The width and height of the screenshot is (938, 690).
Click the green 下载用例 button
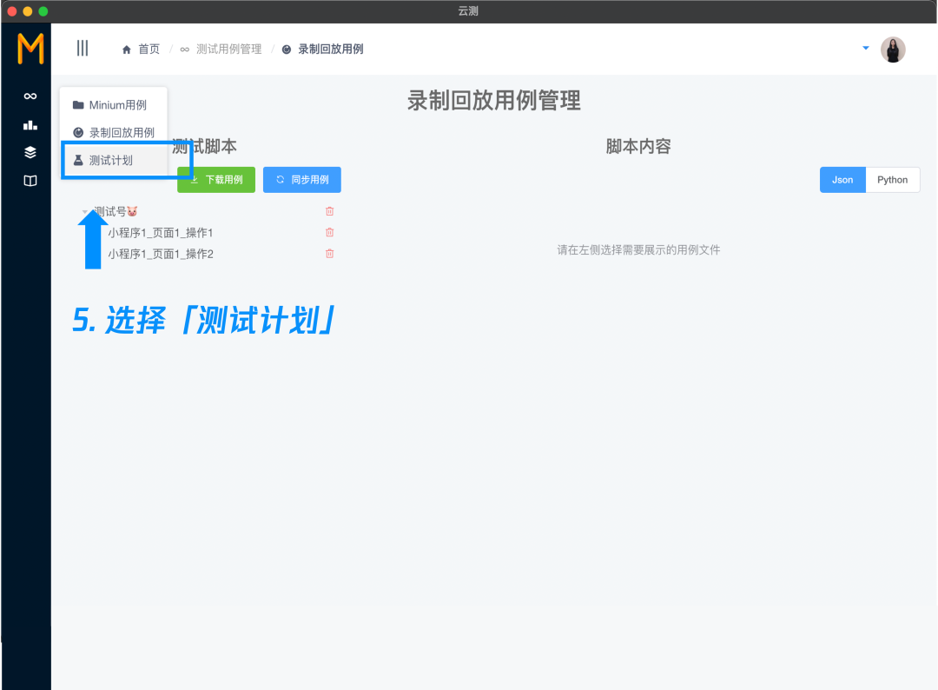point(216,180)
